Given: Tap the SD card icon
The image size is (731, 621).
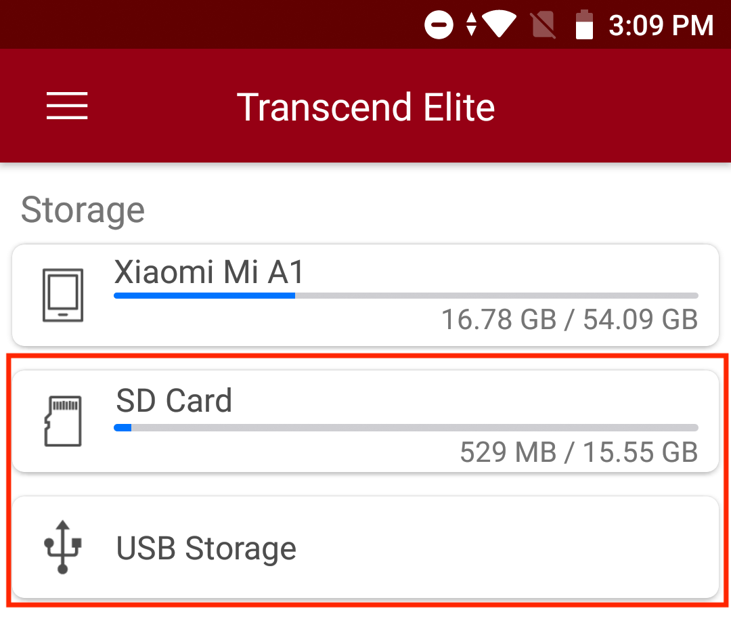Looking at the screenshot, I should click(x=63, y=421).
